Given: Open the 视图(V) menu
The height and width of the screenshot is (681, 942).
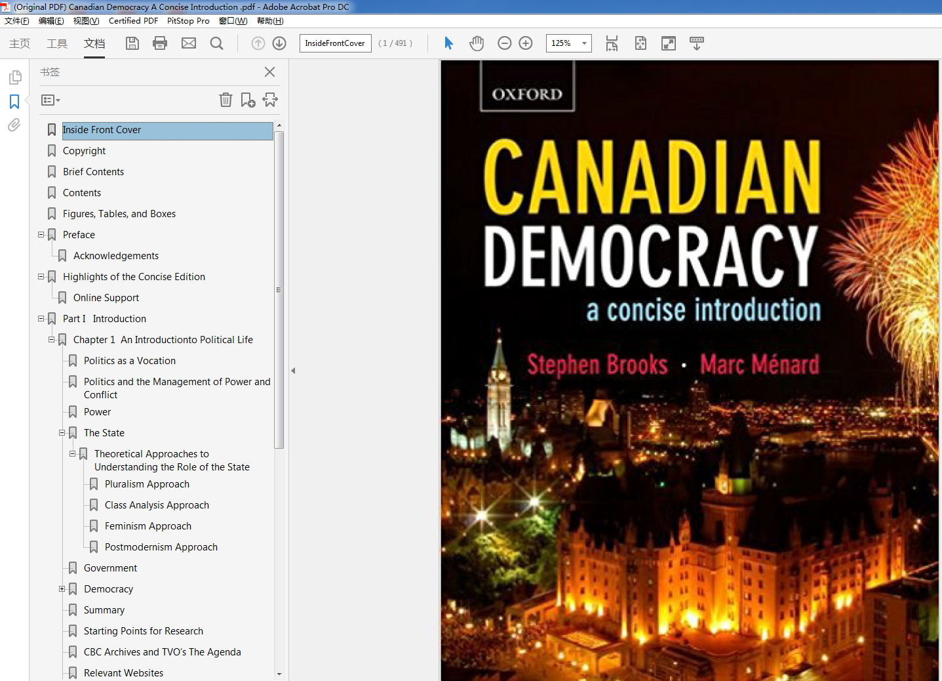Looking at the screenshot, I should point(86,21).
